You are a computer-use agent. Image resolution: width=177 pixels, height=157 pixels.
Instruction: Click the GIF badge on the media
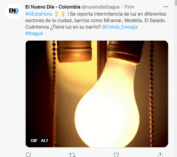click(34, 141)
